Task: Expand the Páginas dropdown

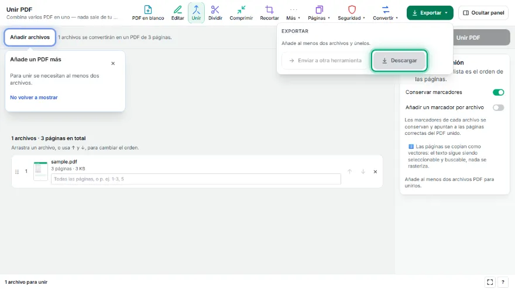Action: click(319, 13)
